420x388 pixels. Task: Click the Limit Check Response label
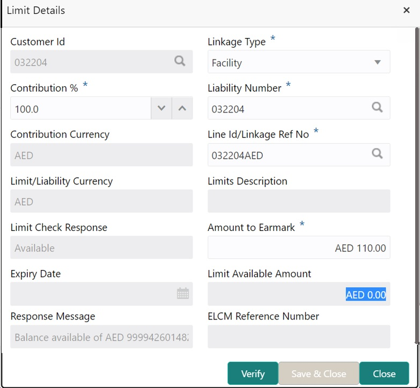pyautogui.click(x=59, y=227)
